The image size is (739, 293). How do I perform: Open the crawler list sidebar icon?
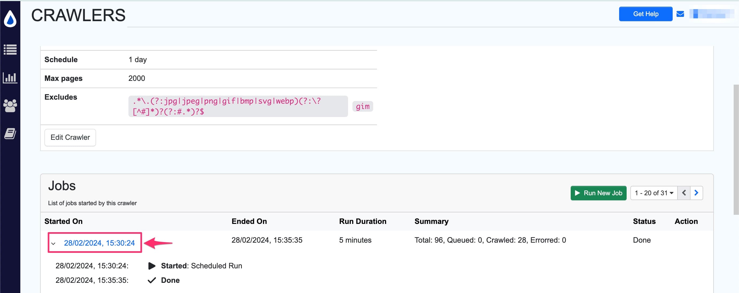pyautogui.click(x=10, y=50)
